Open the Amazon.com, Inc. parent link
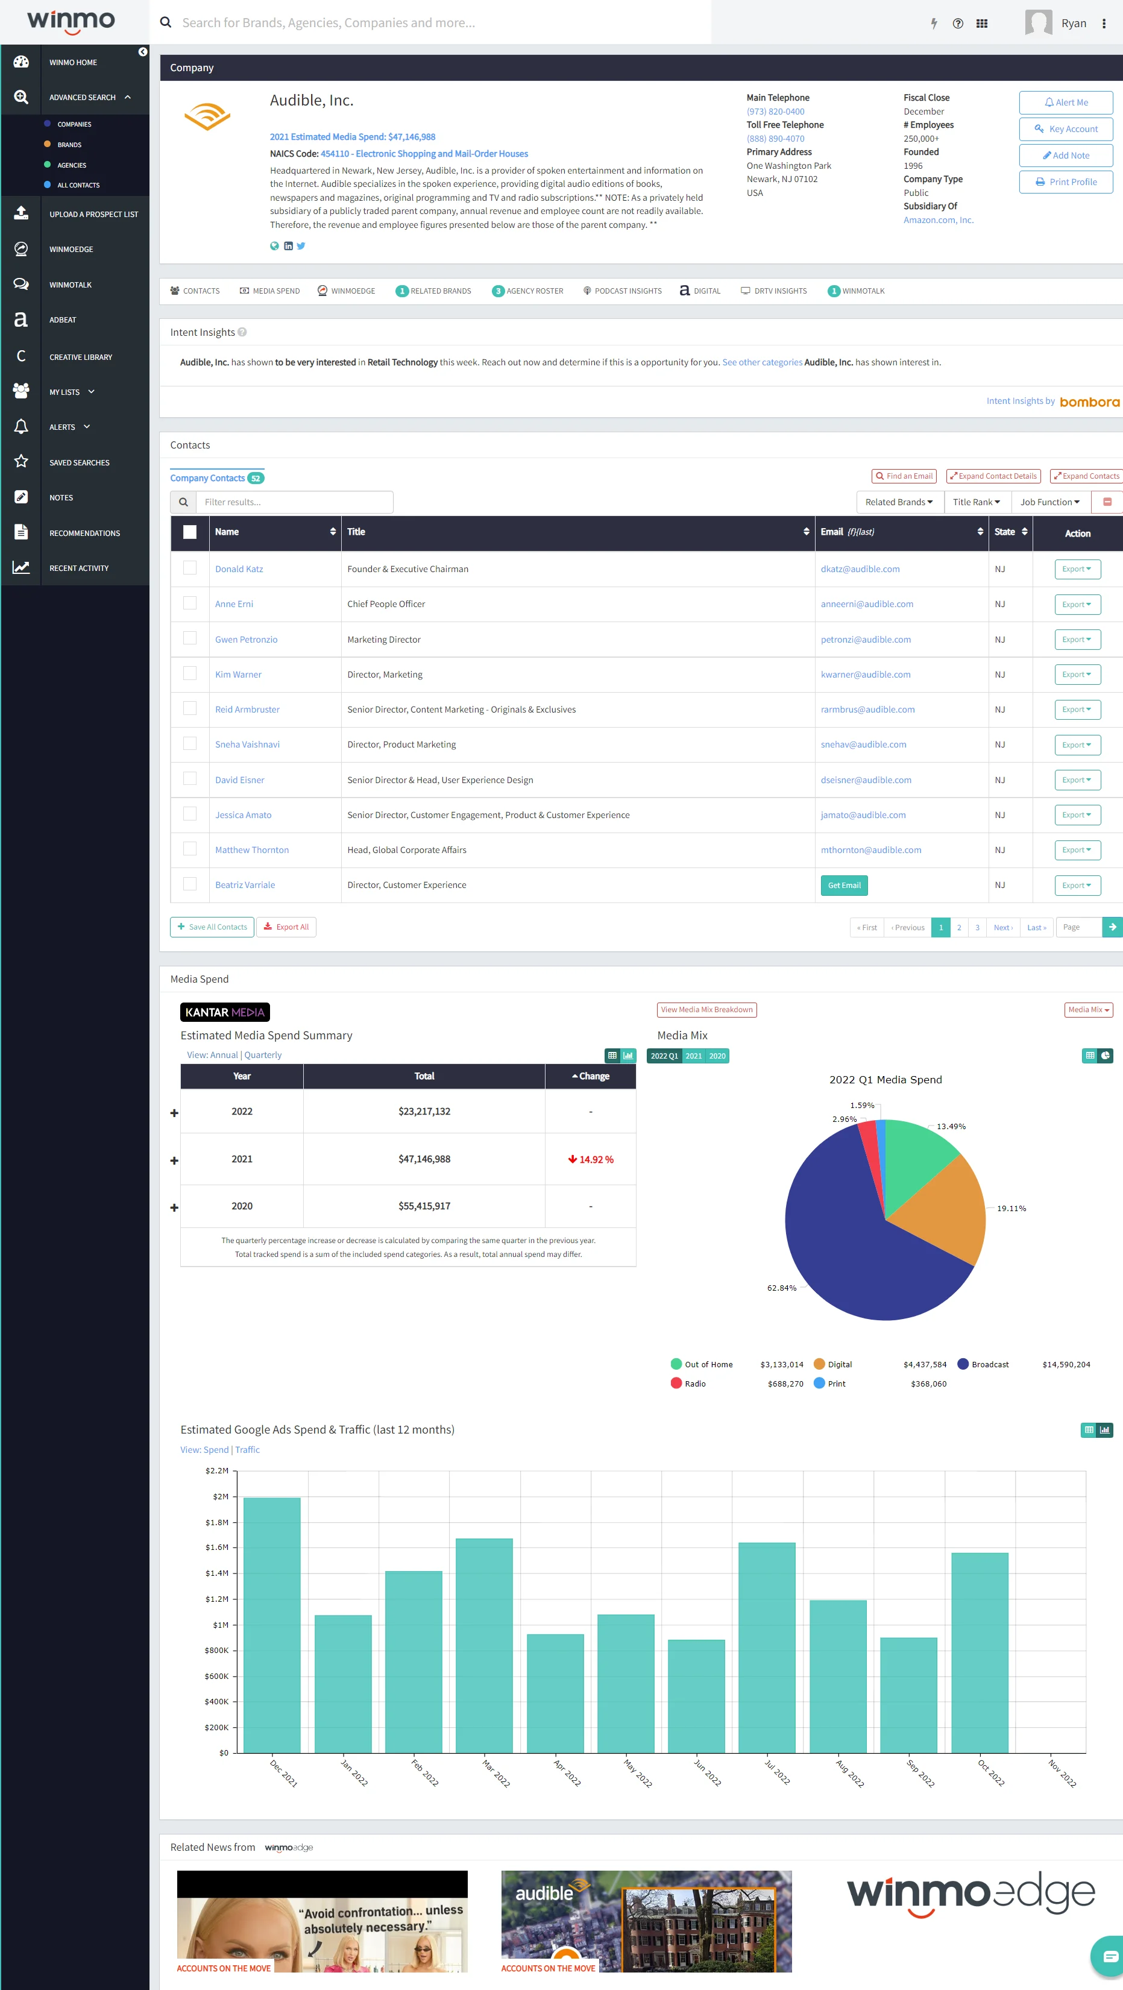 pos(939,220)
